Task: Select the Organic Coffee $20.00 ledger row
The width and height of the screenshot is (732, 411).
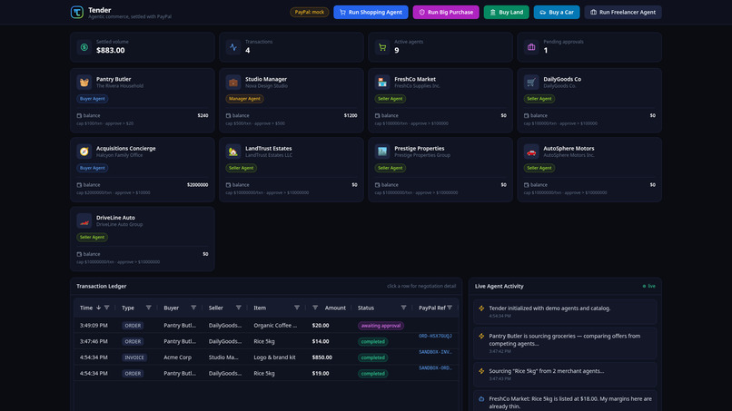Action: (267, 326)
